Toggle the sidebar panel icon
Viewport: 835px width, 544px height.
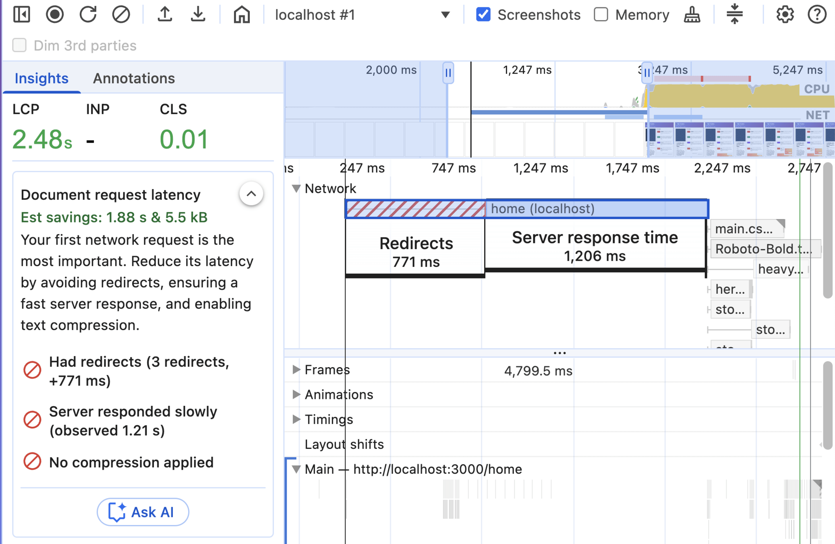(22, 15)
